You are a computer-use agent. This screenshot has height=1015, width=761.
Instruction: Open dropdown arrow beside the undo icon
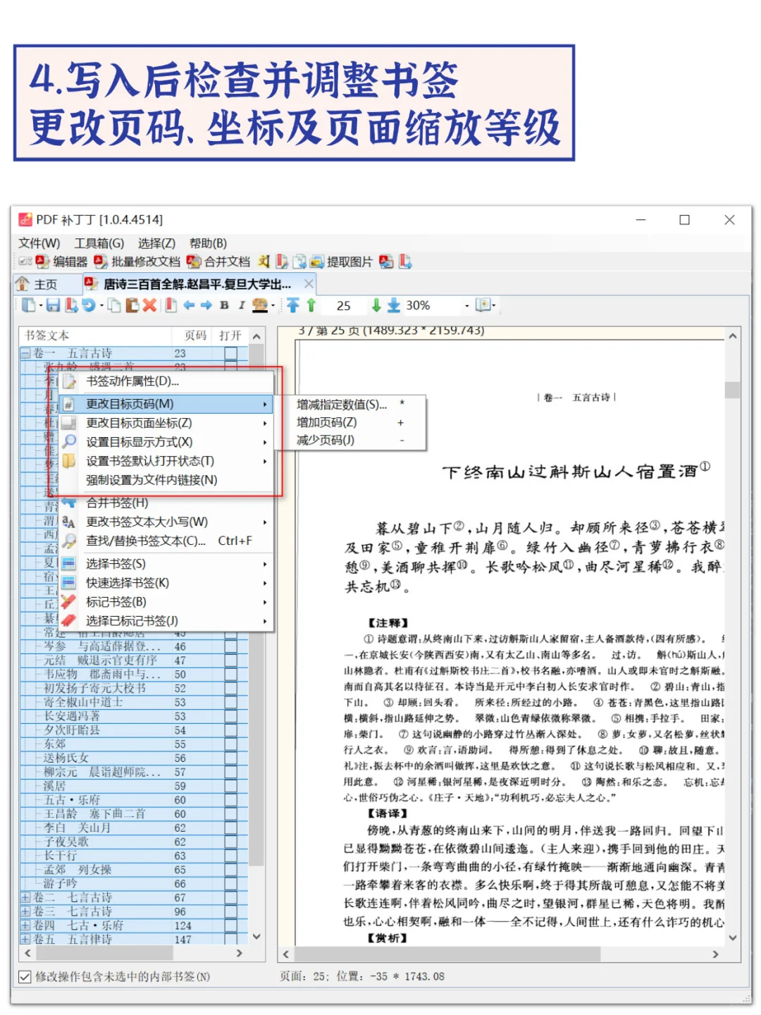point(101,306)
